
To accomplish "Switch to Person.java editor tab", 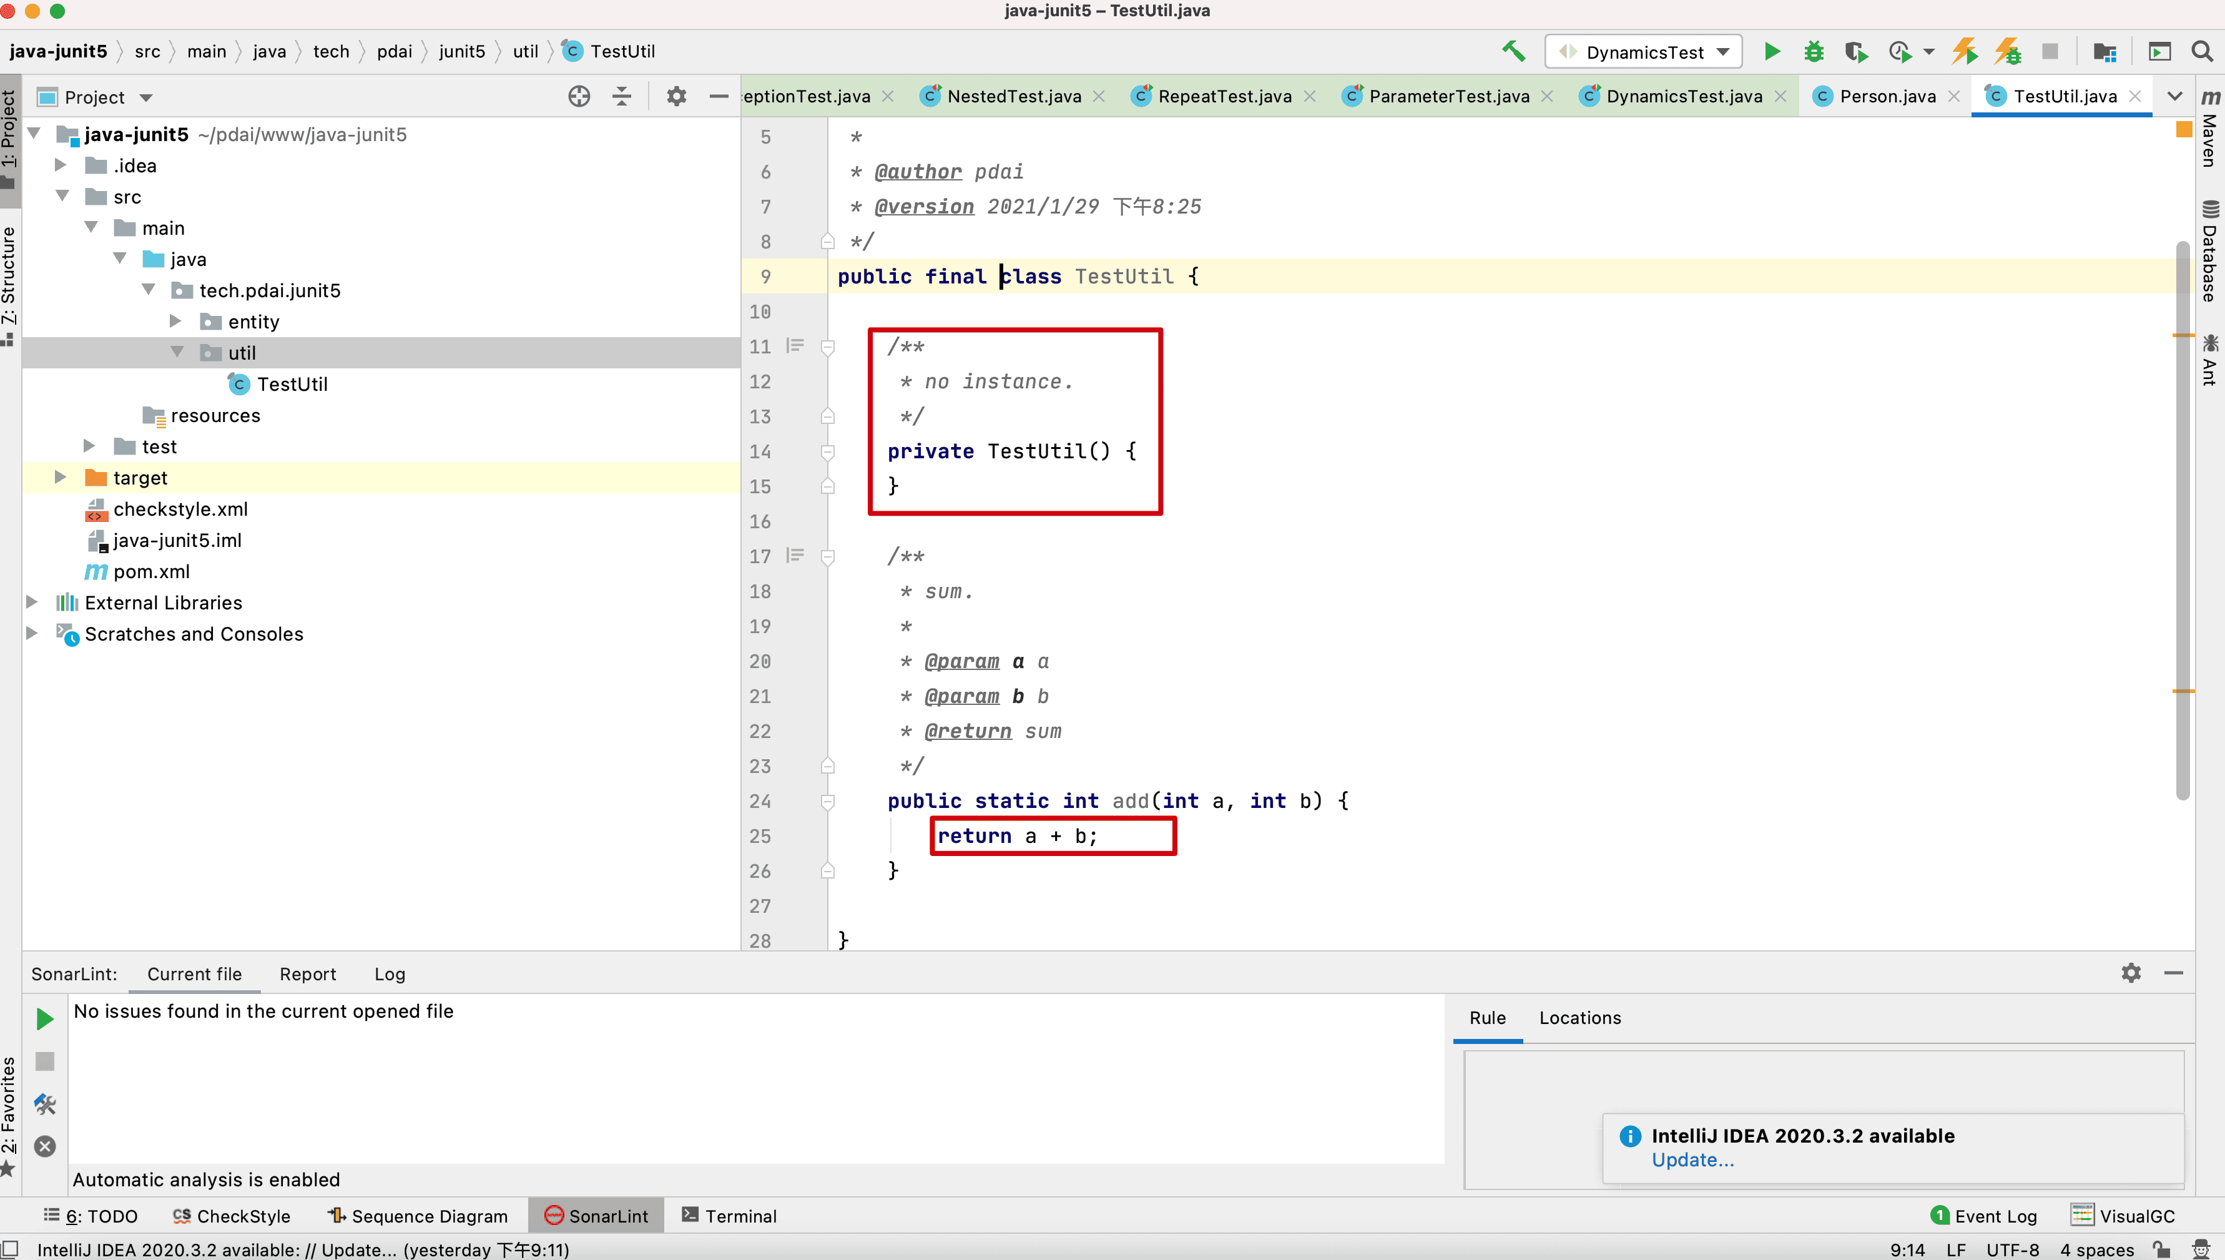I will [1887, 96].
